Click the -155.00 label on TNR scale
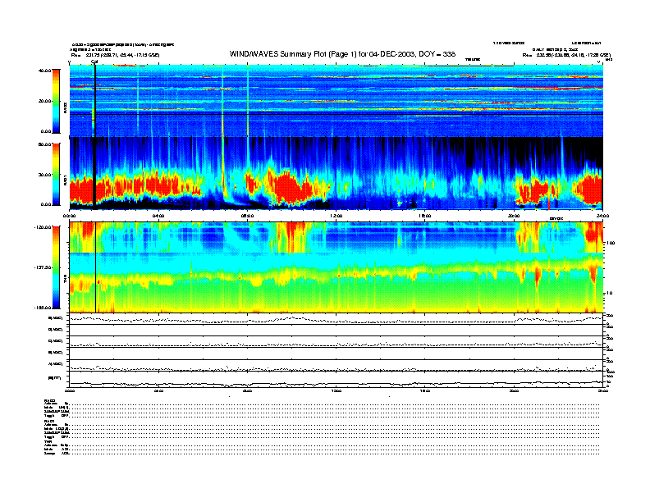 pos(43,308)
